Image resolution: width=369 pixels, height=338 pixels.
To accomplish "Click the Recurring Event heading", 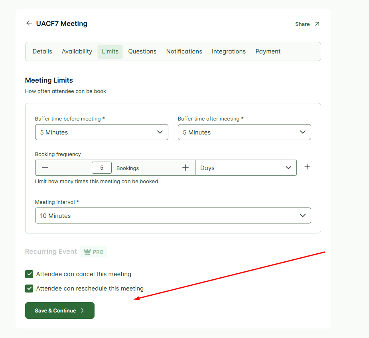I will [51, 252].
